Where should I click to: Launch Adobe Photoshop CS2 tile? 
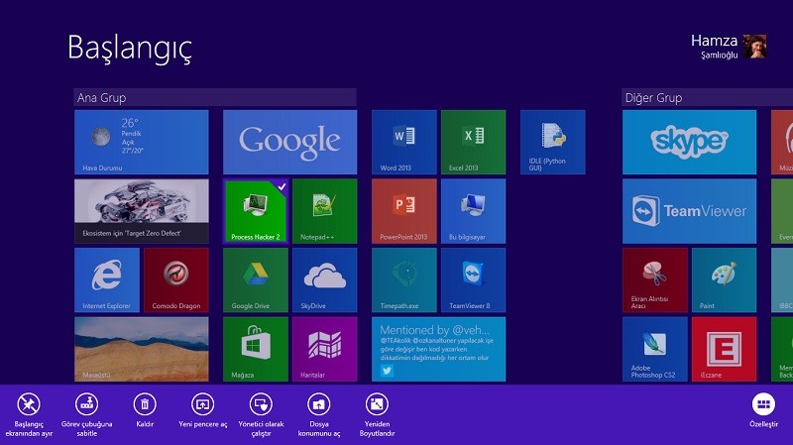(x=655, y=349)
